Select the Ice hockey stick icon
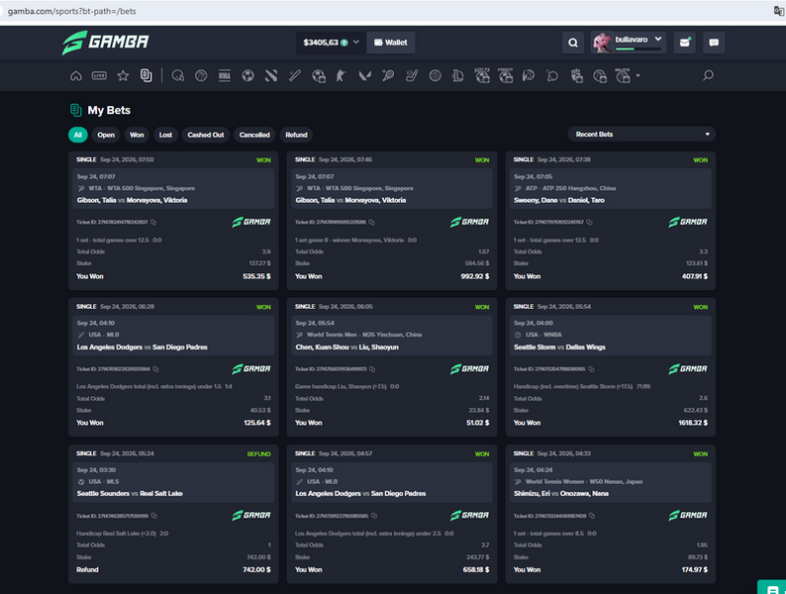This screenshot has width=786, height=594. click(x=412, y=75)
